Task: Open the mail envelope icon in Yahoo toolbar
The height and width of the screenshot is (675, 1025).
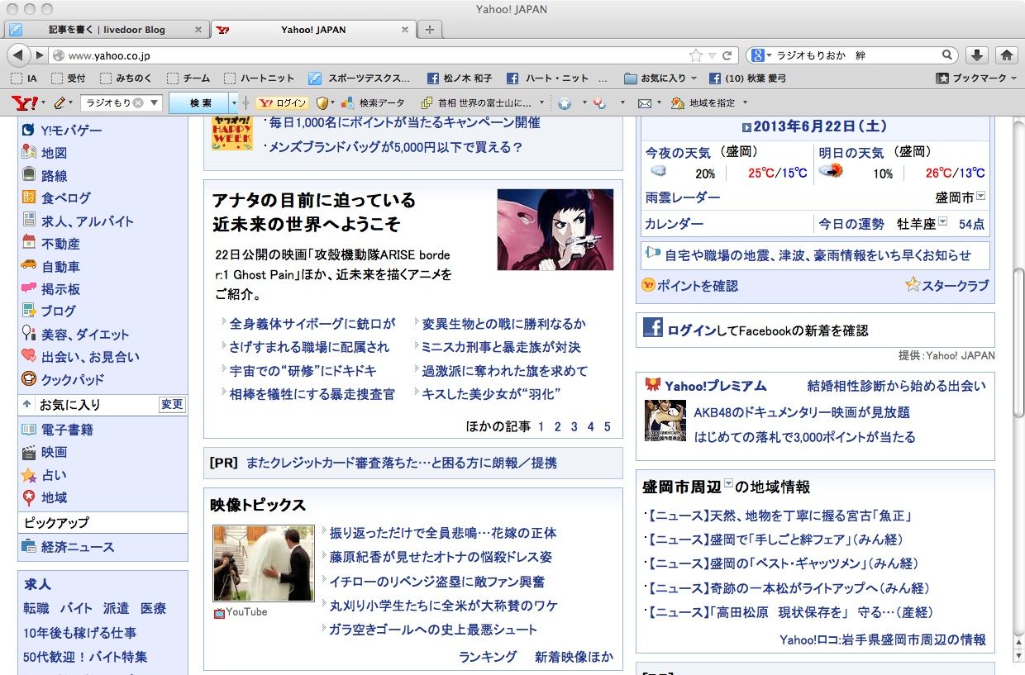Action: [x=645, y=103]
